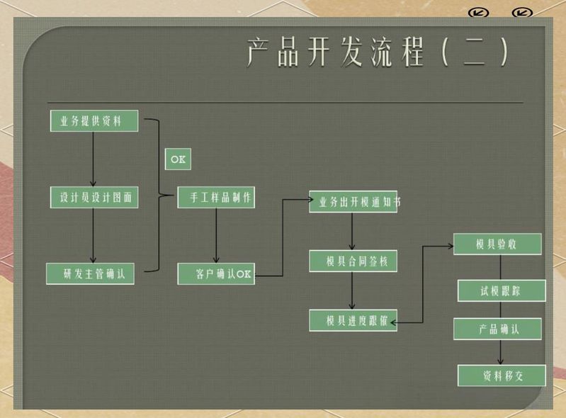The width and height of the screenshot is (566, 418).
Task: Click the 业务出开模通知书 box
Action: [x=353, y=202]
